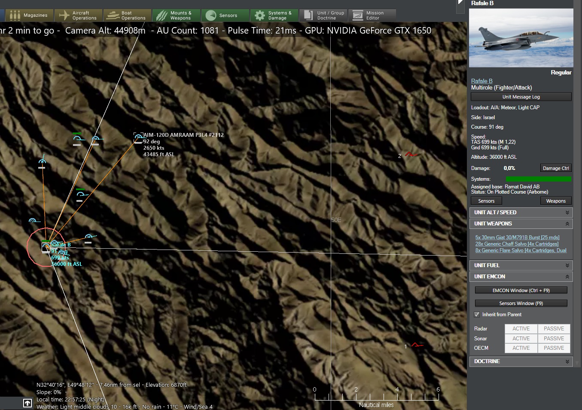Click the Rafale B aircraft thumbnail
This screenshot has width=582, height=410.
(x=521, y=38)
